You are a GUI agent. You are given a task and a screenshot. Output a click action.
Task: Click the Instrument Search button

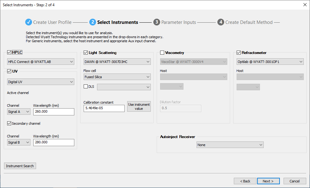pos(20,166)
